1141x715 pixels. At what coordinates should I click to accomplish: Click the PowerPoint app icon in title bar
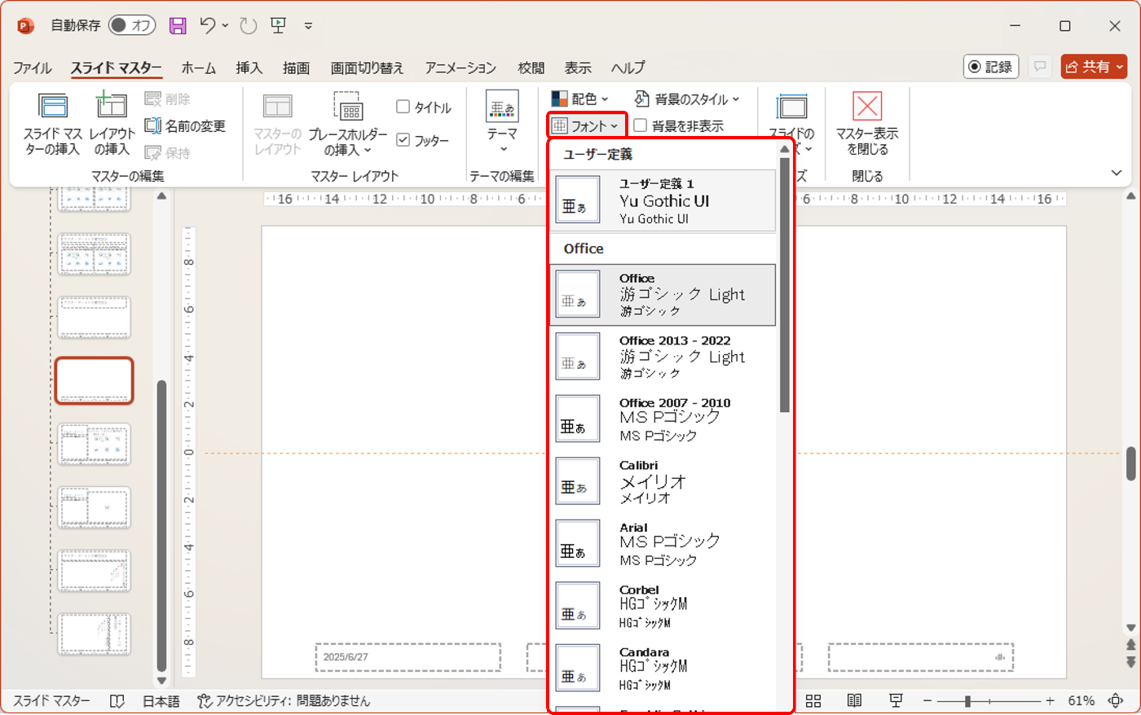point(26,26)
